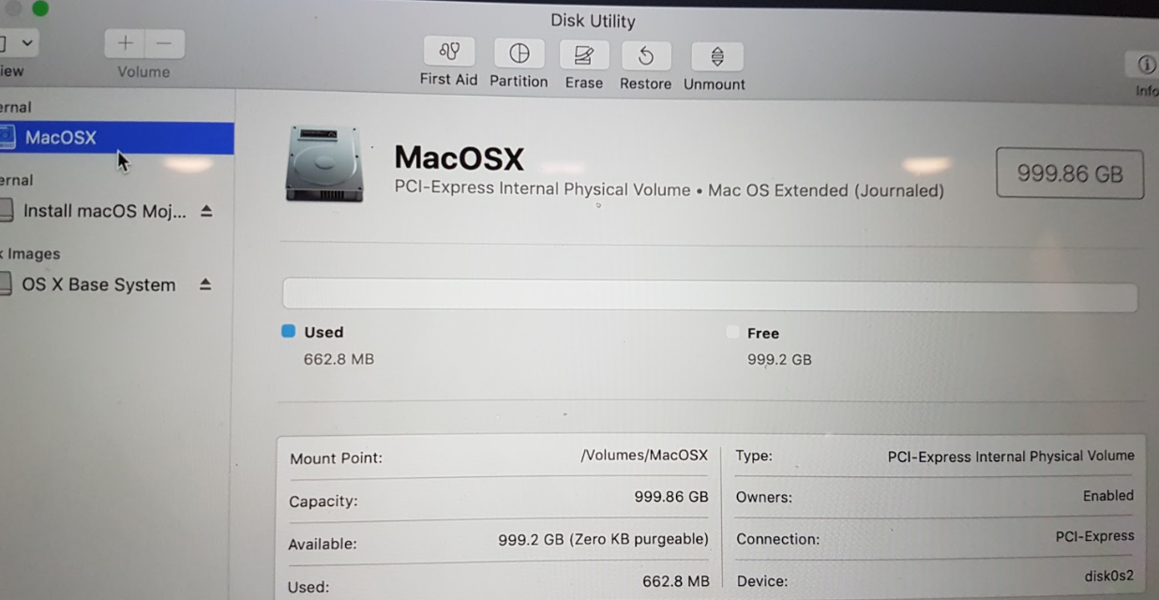The width and height of the screenshot is (1159, 600).
Task: Click the large hard drive icon
Action: pyautogui.click(x=324, y=164)
